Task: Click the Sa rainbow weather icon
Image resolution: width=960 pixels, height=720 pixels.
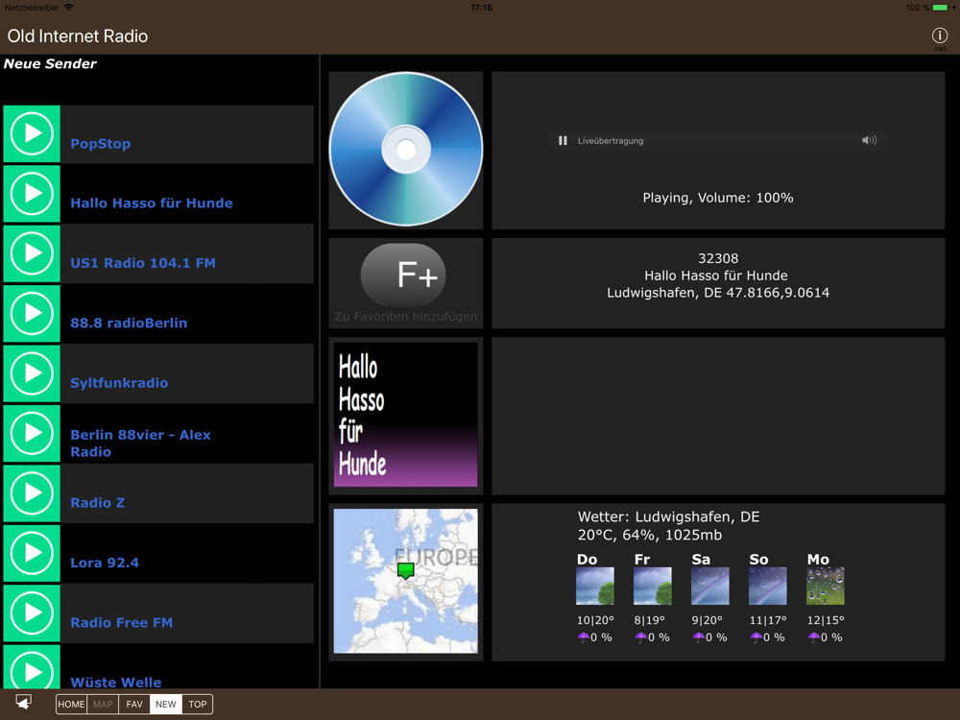Action: point(710,586)
